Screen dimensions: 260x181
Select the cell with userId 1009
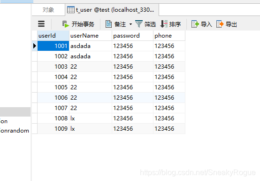[x=53, y=128]
